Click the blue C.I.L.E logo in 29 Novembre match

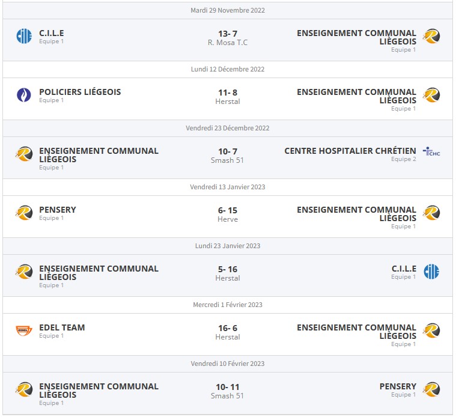(24, 36)
